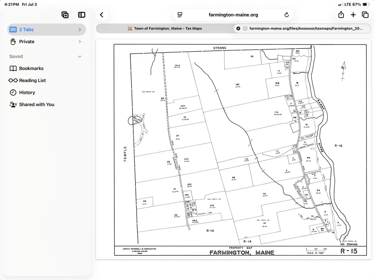Click the Shared with You people icon
The height and width of the screenshot is (280, 374).
click(x=13, y=104)
